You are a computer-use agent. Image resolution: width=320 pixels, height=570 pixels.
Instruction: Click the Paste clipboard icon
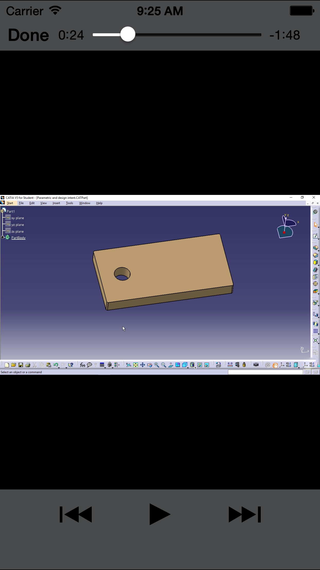coord(48,365)
